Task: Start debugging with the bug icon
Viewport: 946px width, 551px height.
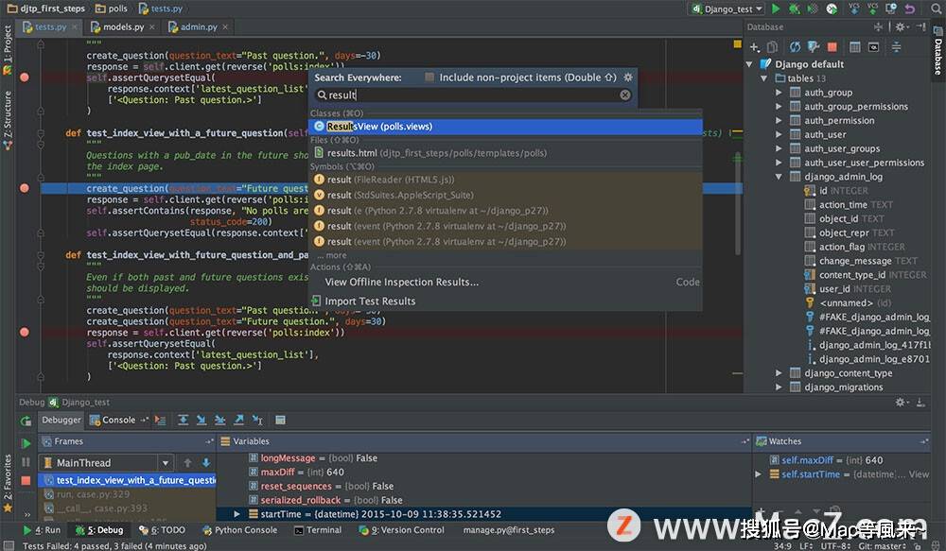Action: pyautogui.click(x=795, y=9)
